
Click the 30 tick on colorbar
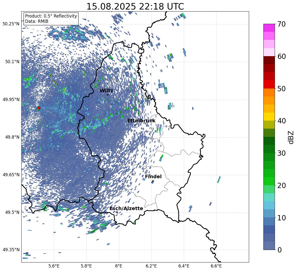[x=281, y=153]
